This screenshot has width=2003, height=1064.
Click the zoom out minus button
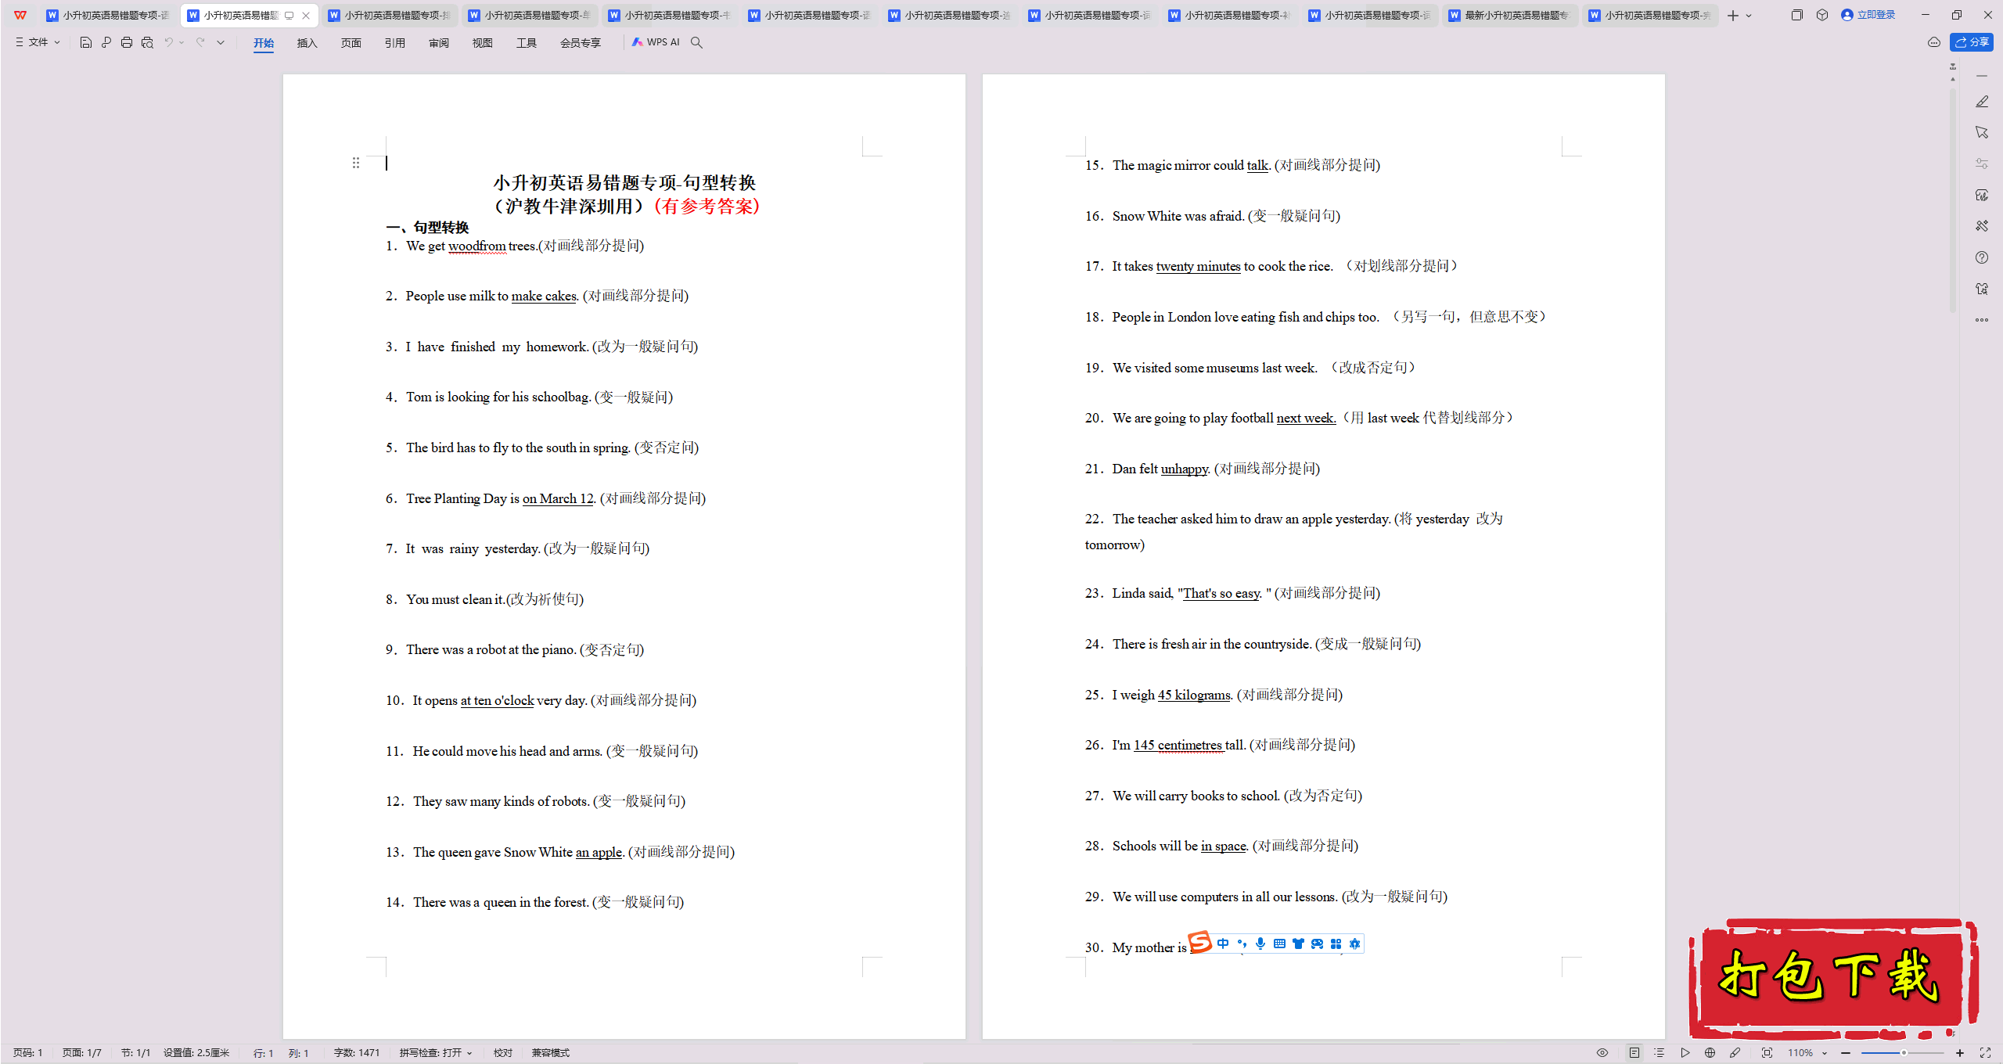(1846, 1053)
